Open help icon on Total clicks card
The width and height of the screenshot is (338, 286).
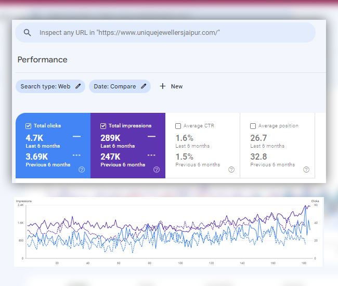[82, 170]
